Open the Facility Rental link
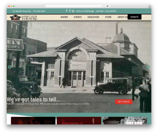158x134 pixels. (84, 11)
